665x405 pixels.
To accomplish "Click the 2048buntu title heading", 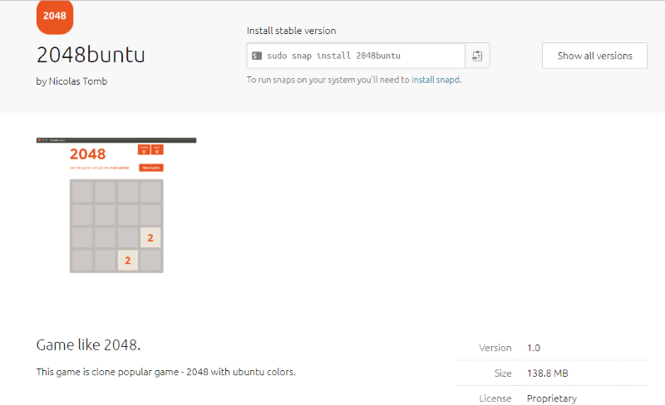I will 91,55.
